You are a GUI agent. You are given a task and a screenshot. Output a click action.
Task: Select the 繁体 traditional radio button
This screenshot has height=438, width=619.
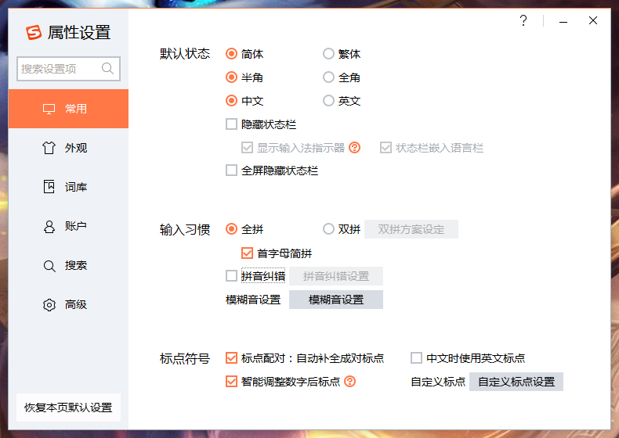[329, 54]
